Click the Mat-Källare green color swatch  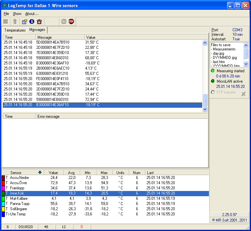tap(3, 198)
